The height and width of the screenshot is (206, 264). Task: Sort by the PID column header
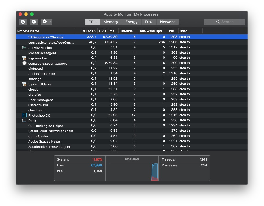pos(172,31)
